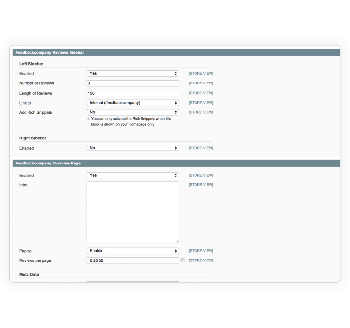Open the Add Rich Snippets dropdown

tap(133, 112)
